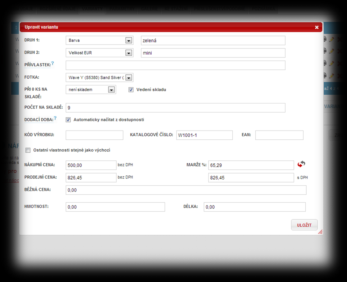The height and width of the screenshot is (282, 347).
Task: Go to the KE STAŽENÍ background tab
Action: coord(176,9)
